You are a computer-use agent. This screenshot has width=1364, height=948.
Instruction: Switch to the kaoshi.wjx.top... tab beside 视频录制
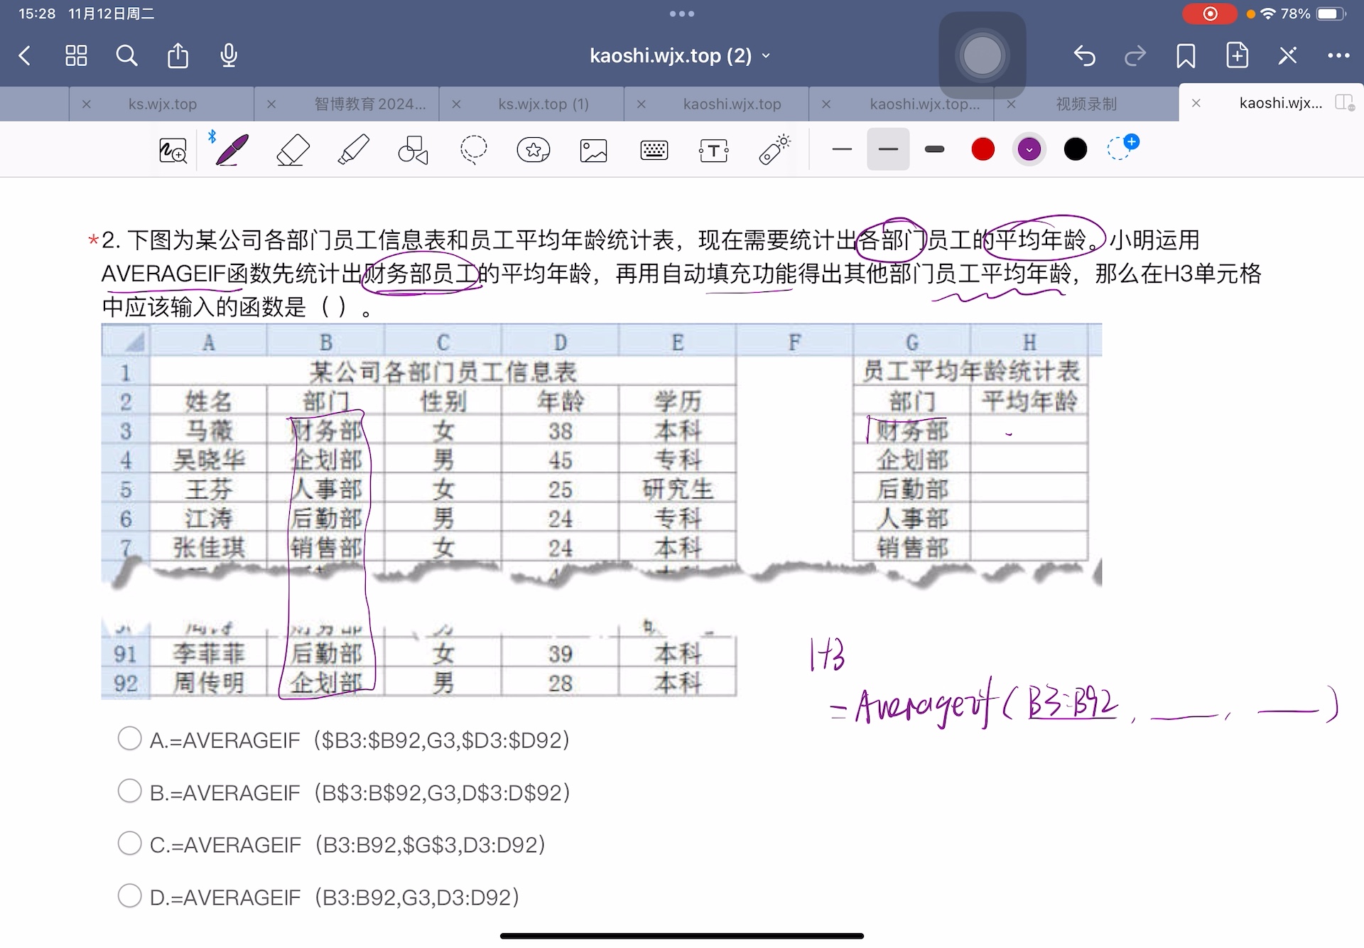[x=924, y=104]
